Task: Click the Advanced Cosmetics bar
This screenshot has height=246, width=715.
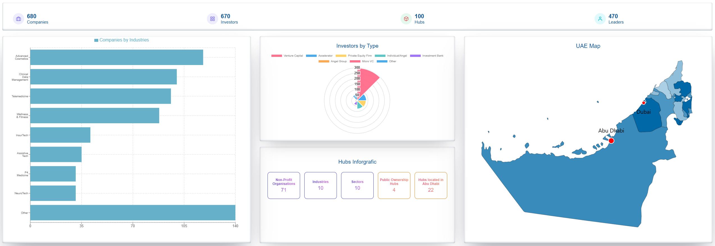Action: (116, 57)
